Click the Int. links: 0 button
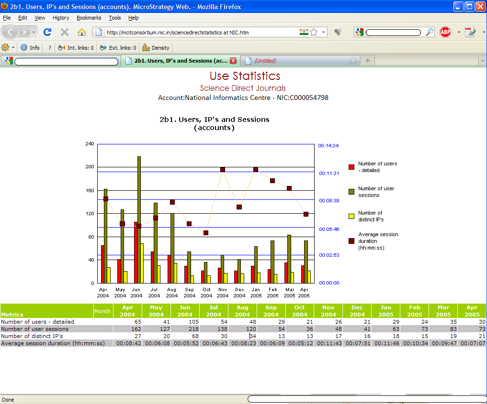 pos(76,48)
